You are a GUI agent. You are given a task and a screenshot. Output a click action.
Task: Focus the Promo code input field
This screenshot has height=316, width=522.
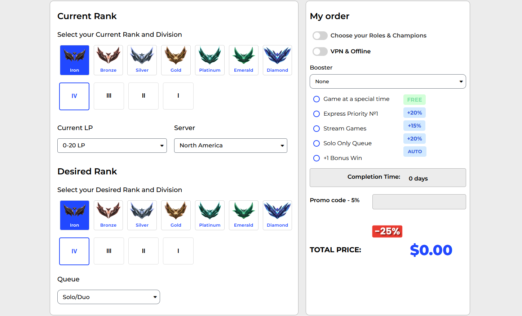(419, 202)
